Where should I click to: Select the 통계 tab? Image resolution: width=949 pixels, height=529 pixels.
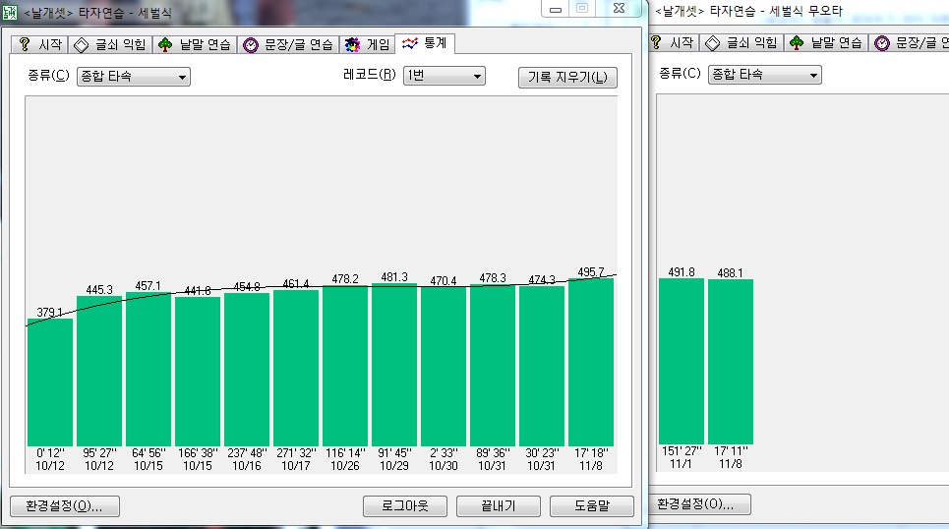[x=424, y=43]
